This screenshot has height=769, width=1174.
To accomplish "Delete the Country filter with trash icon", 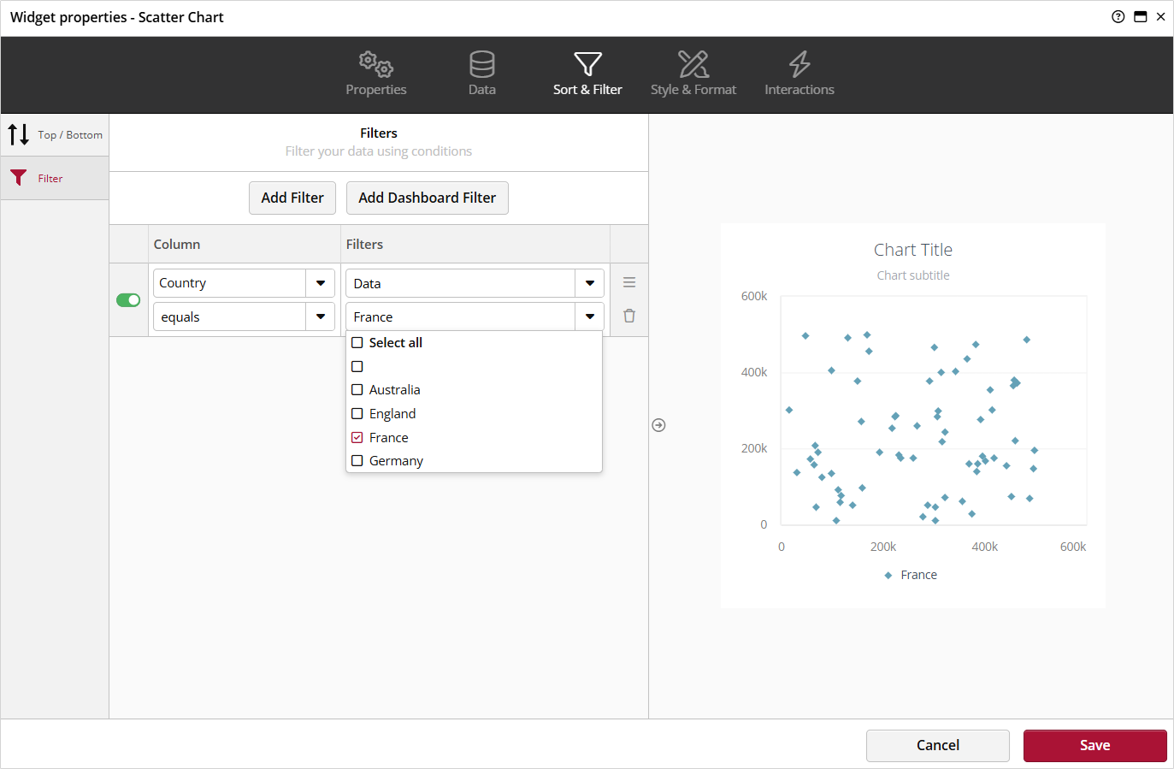I will 629,316.
